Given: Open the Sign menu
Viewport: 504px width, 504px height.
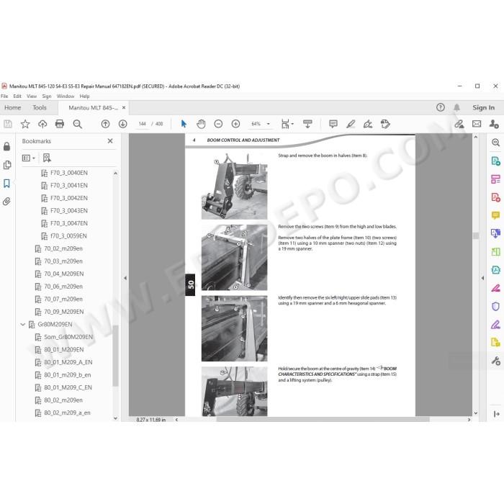Looking at the screenshot, I should (x=47, y=96).
